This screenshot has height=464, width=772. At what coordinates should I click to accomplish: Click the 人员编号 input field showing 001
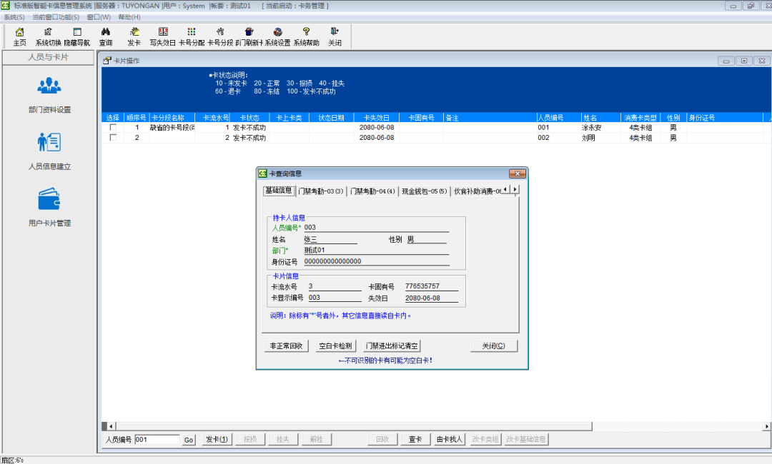click(157, 440)
